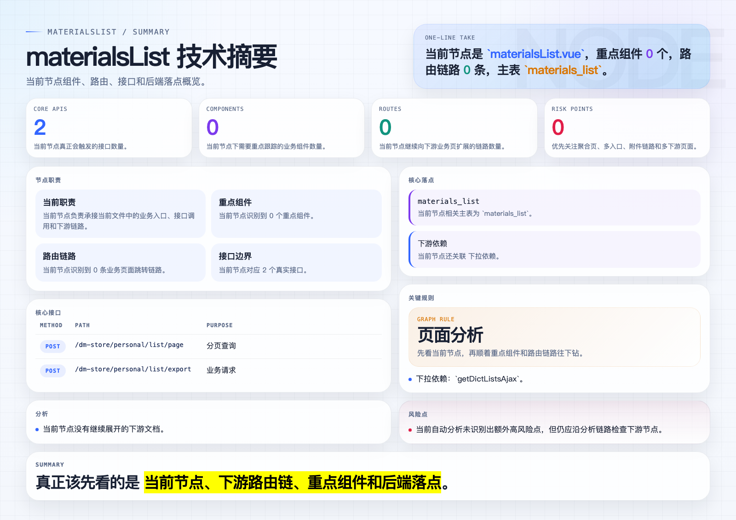Click the SUMMARY label at bottom

tap(50, 465)
